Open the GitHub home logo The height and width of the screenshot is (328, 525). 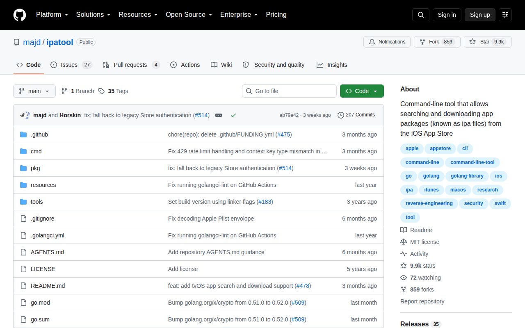click(x=20, y=15)
